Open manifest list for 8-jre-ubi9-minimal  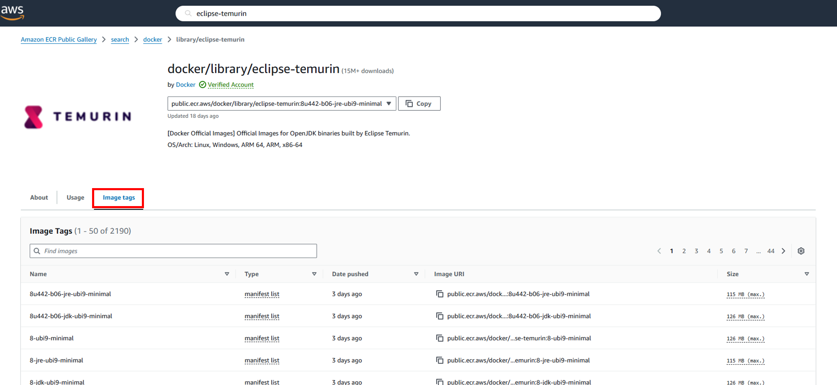pos(262,360)
